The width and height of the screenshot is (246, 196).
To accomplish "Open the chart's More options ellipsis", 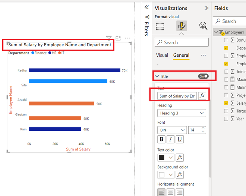I will point(127,38).
